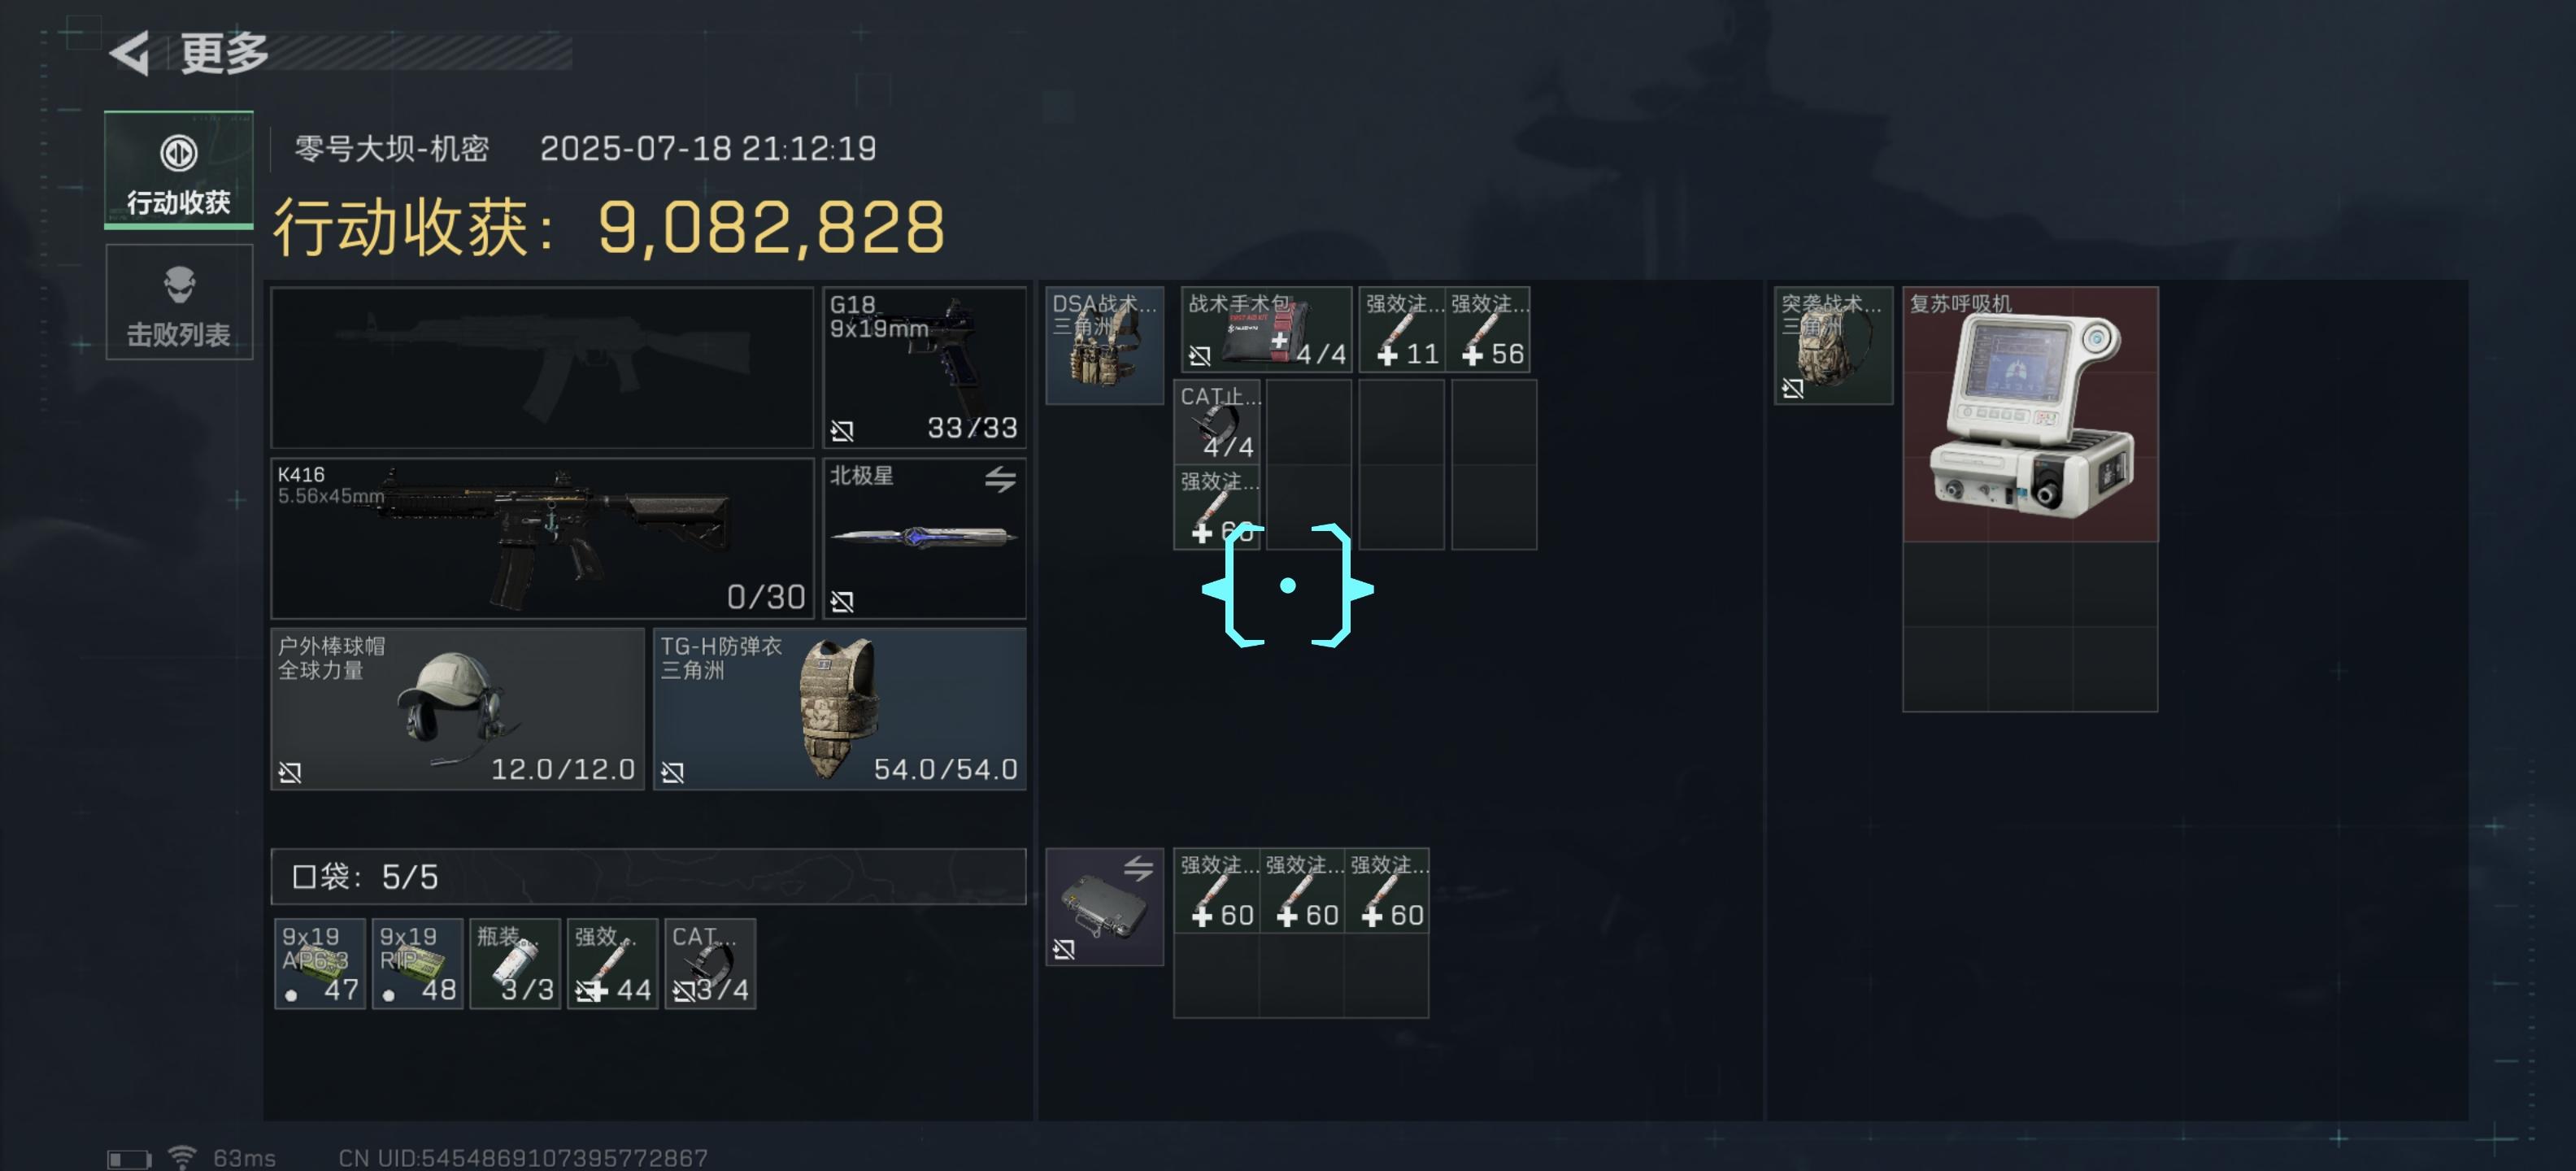Click the 口袋: 5/5 header bar
This screenshot has height=1171, width=2576.
click(648, 877)
